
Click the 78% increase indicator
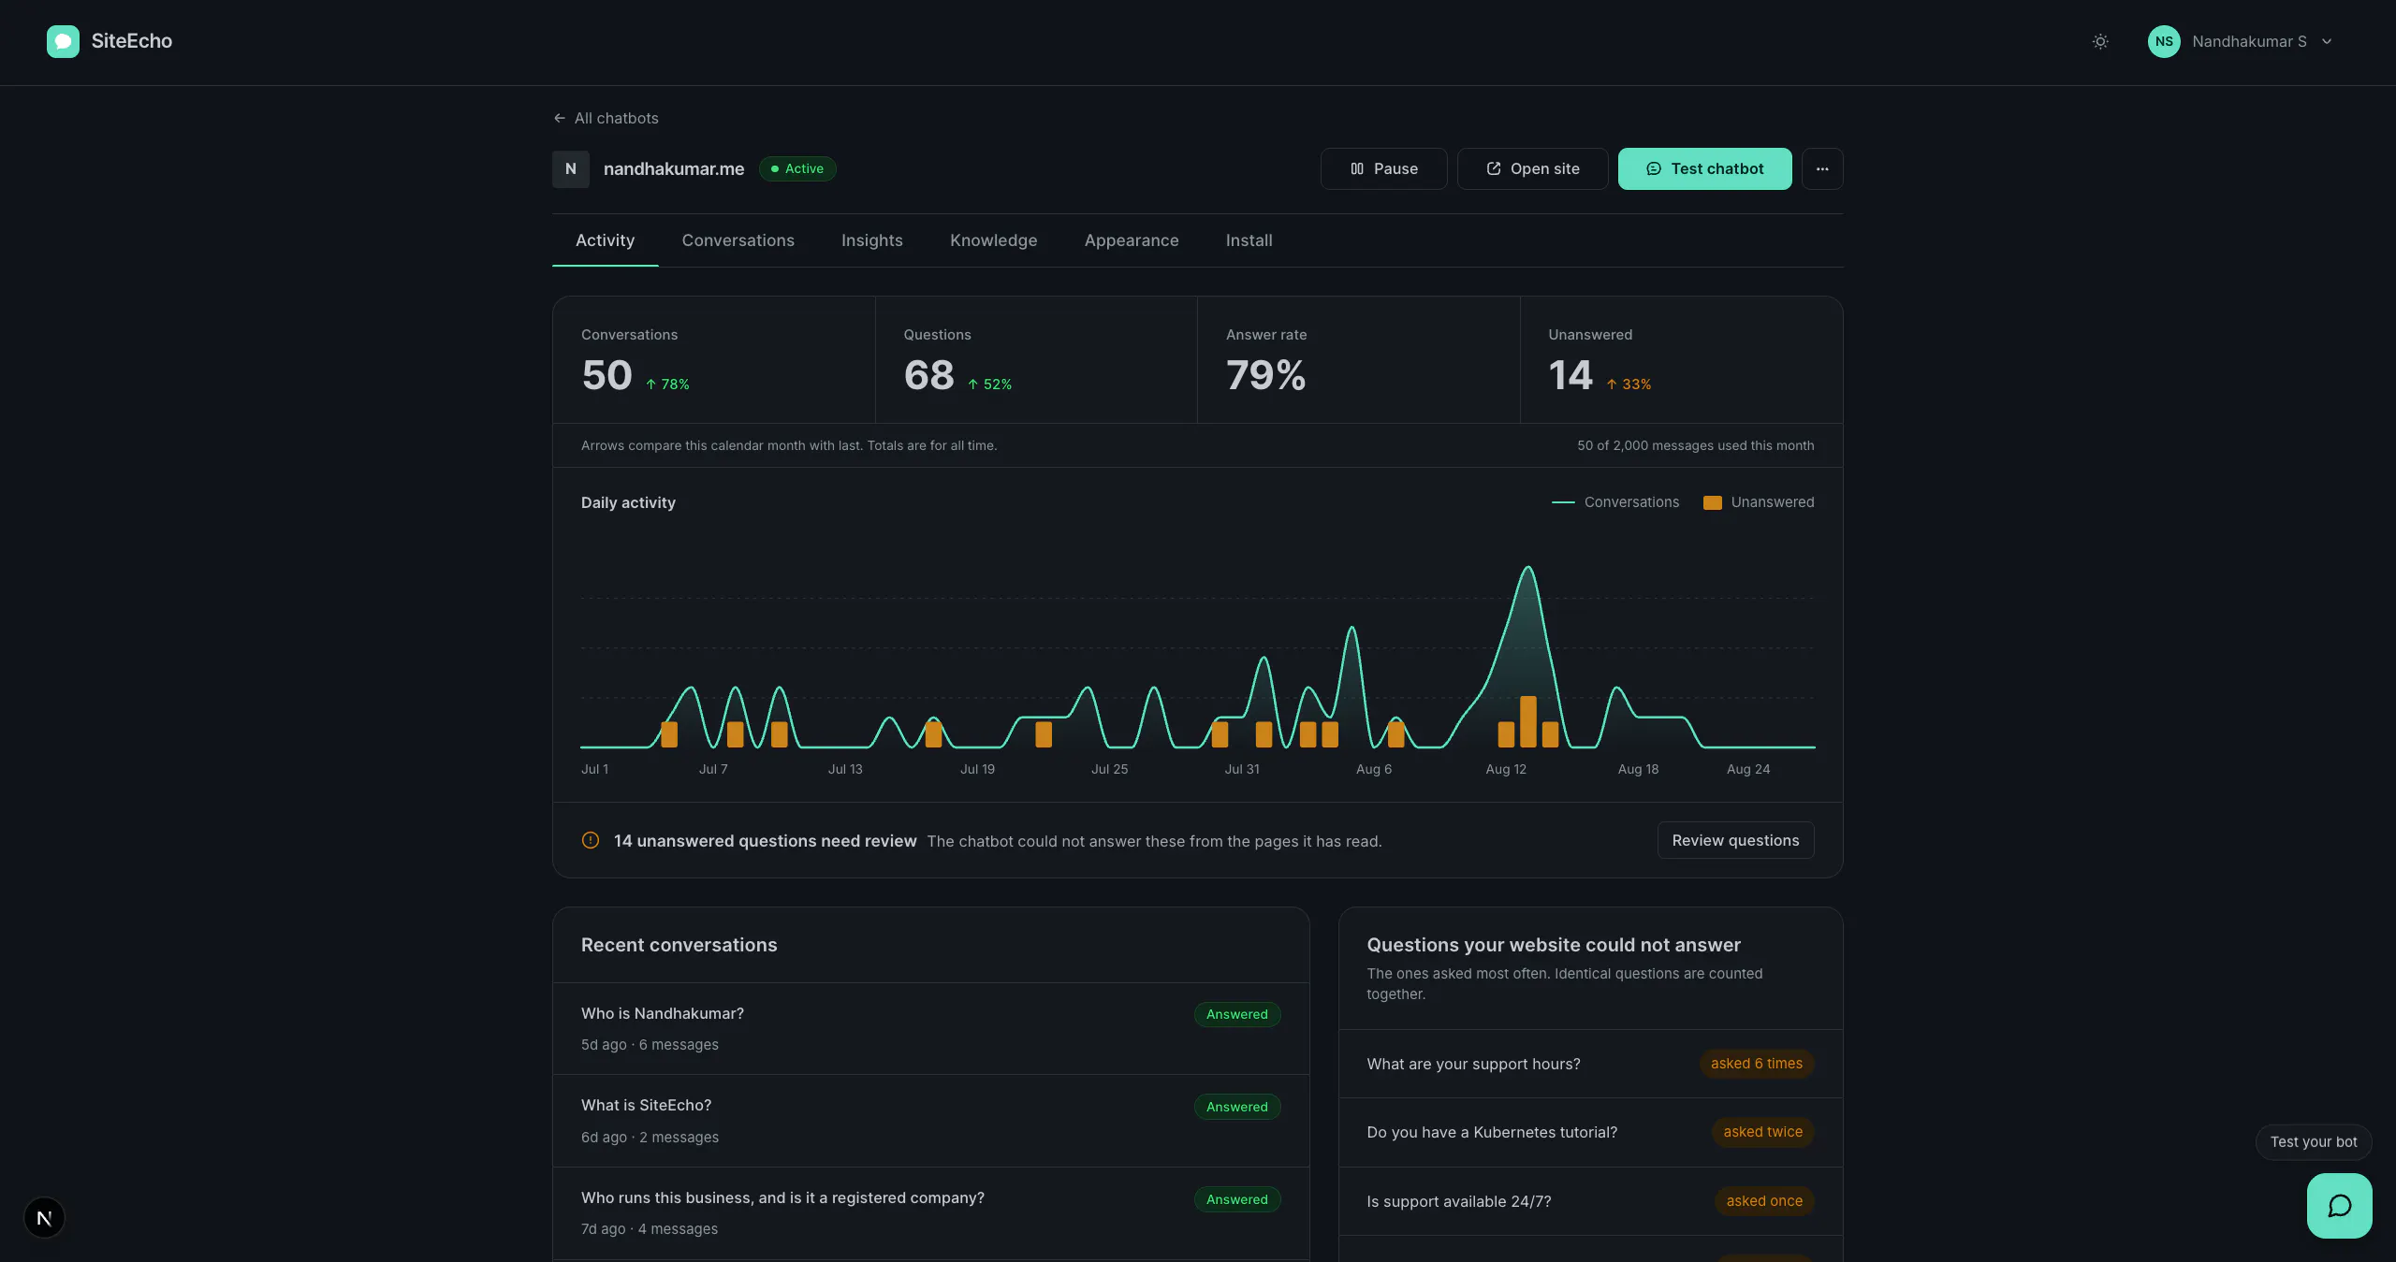pyautogui.click(x=667, y=384)
